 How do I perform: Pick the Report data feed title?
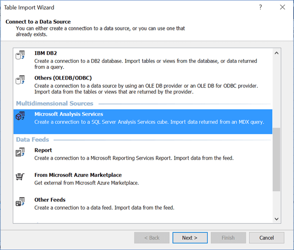[x=43, y=150]
